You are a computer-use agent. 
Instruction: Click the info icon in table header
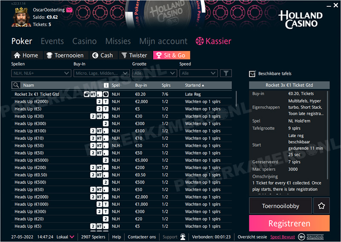106,85
